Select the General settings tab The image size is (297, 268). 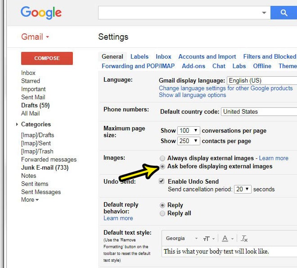(112, 56)
